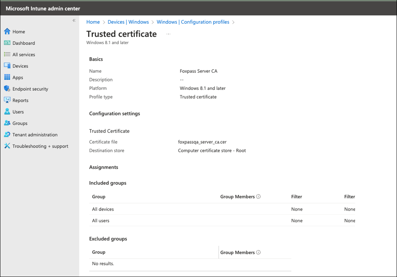Click info icon beside Included Group Members

(x=258, y=197)
